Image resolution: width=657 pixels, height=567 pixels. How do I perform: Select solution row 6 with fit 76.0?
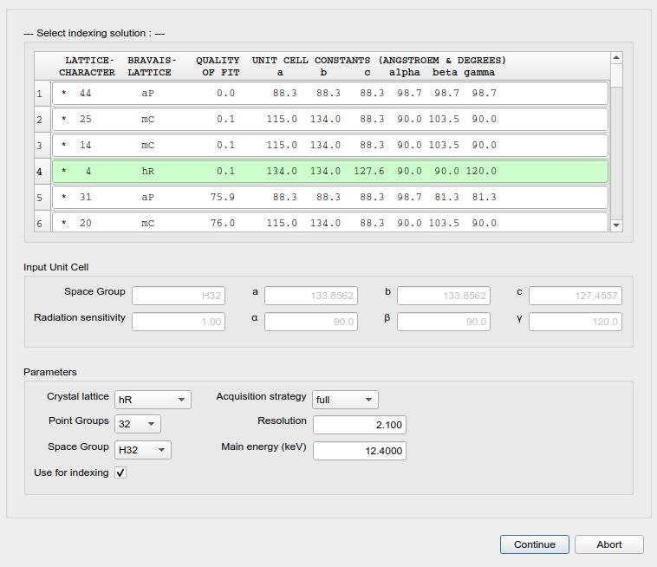coord(329,222)
